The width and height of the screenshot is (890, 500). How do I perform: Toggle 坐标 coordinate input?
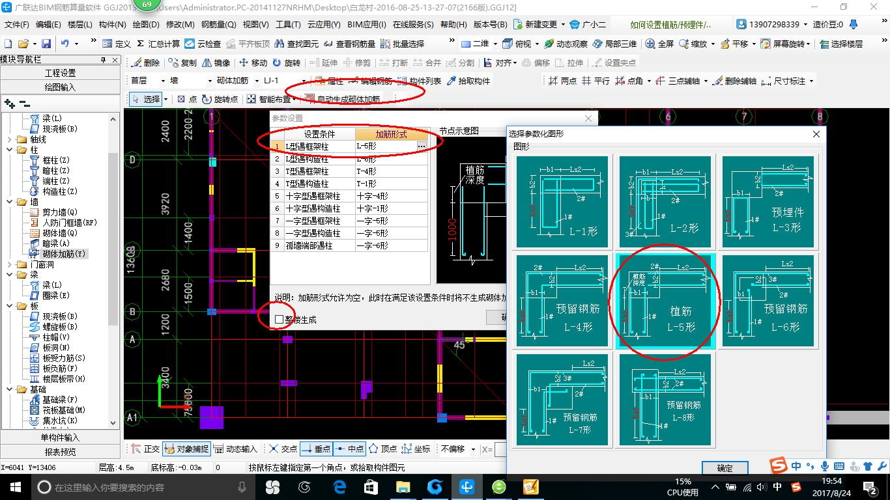416,449
